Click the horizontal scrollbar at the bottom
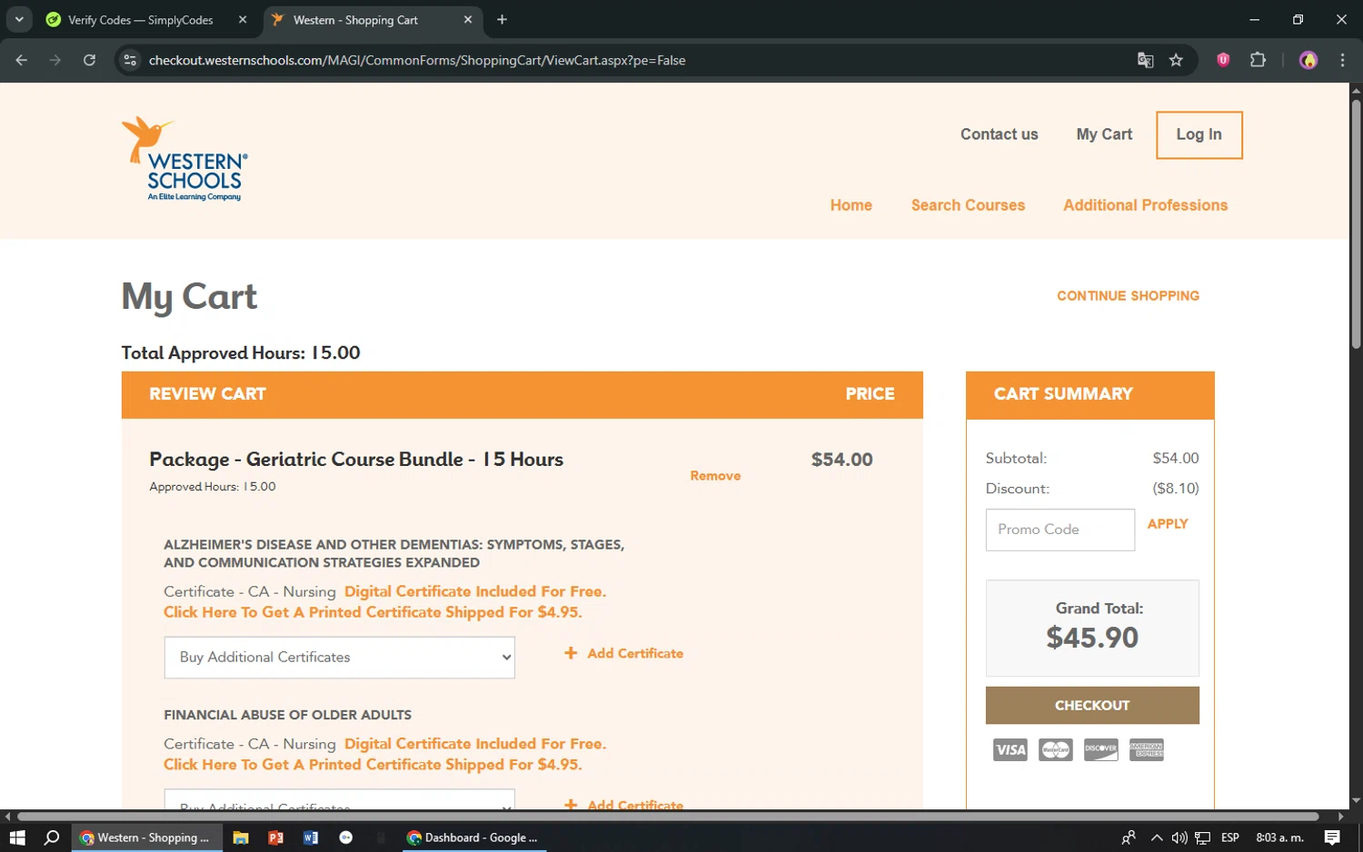1363x852 pixels. 668,817
